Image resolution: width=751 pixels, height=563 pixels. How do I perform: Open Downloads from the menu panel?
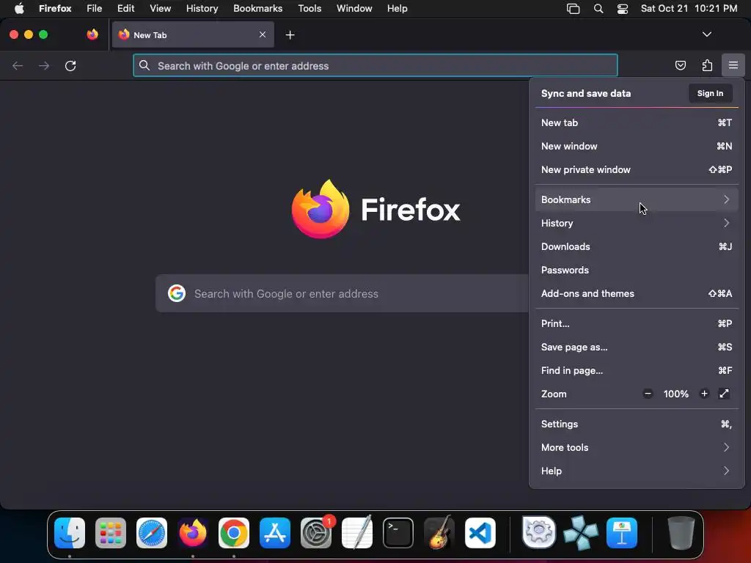(637, 246)
